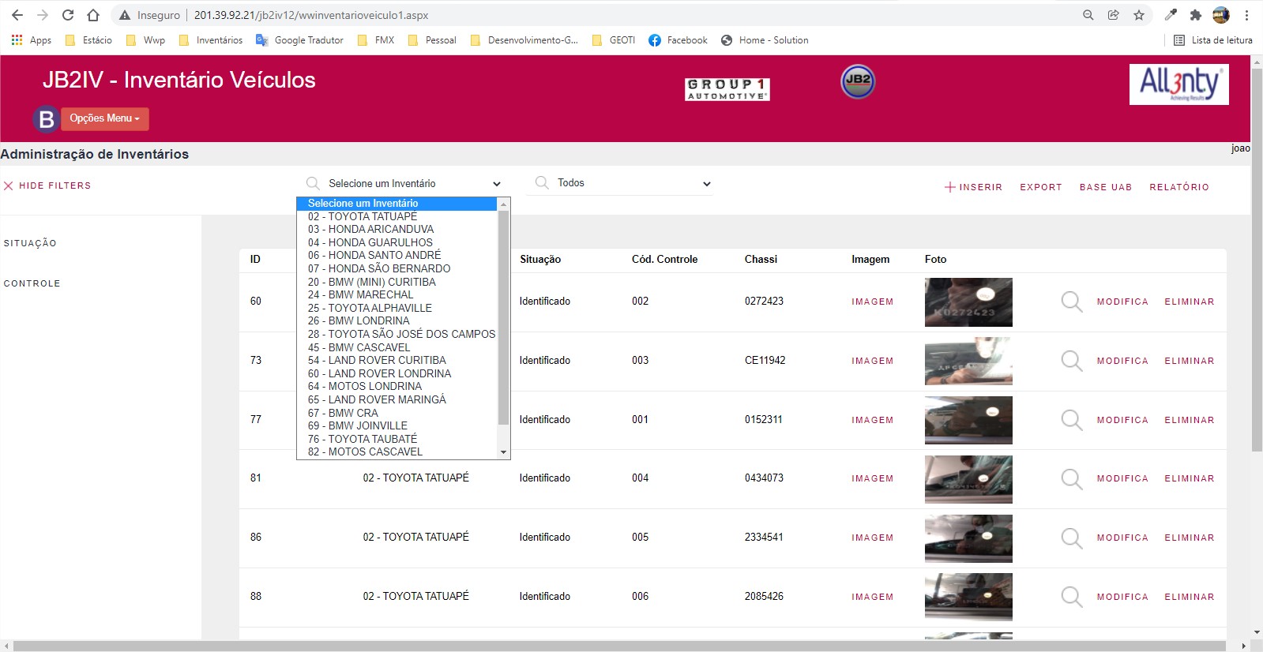Click the page vertical scrollbar

[1257, 260]
